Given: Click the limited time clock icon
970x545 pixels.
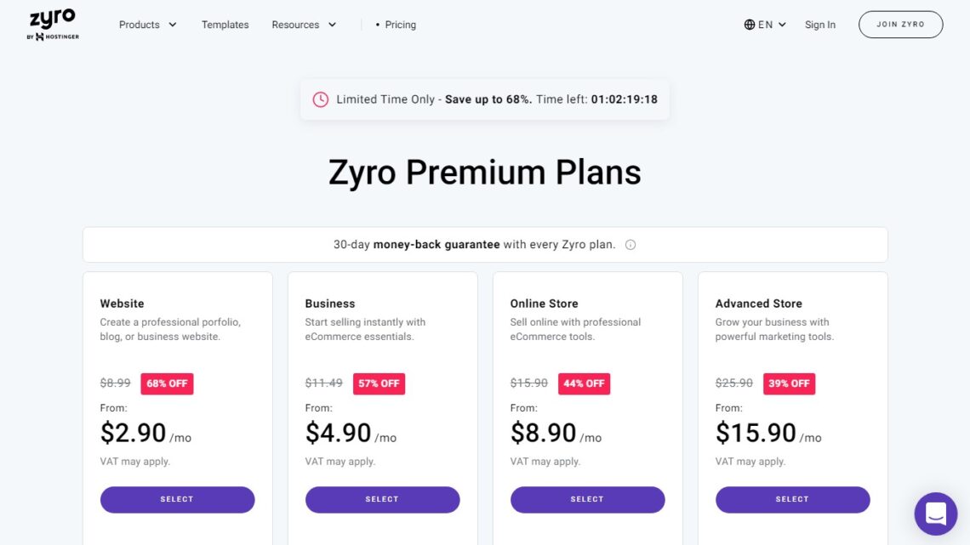Looking at the screenshot, I should click(x=320, y=99).
